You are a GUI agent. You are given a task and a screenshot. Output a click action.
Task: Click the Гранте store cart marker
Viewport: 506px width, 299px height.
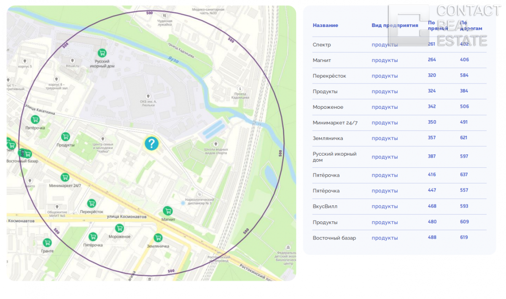(x=47, y=242)
